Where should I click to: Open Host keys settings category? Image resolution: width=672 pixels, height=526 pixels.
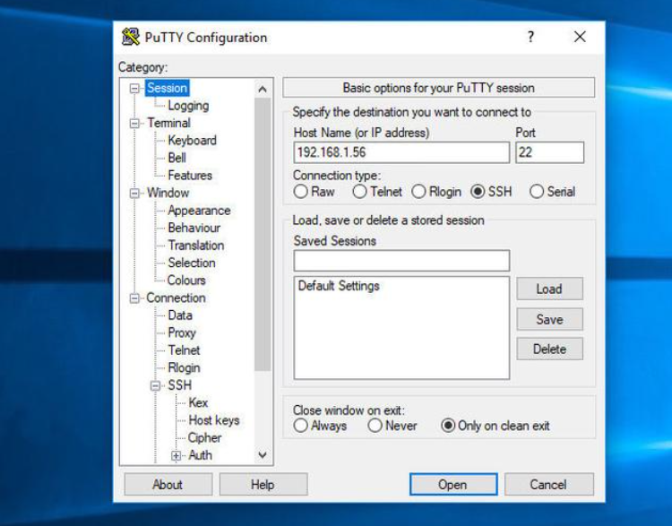pyautogui.click(x=214, y=420)
